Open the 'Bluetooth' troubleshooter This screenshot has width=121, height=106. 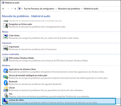tap(13, 82)
